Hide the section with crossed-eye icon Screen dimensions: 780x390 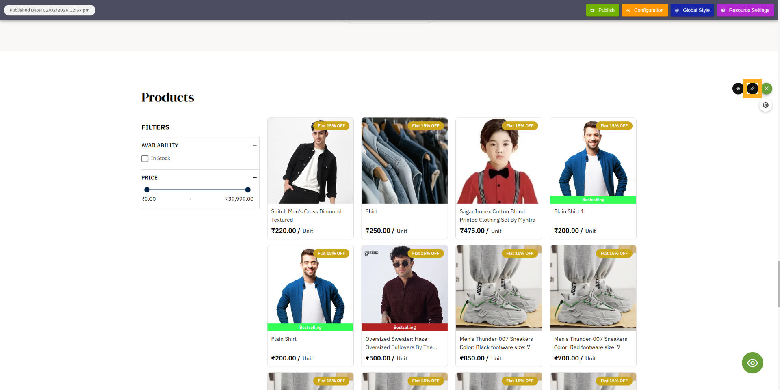click(x=738, y=88)
